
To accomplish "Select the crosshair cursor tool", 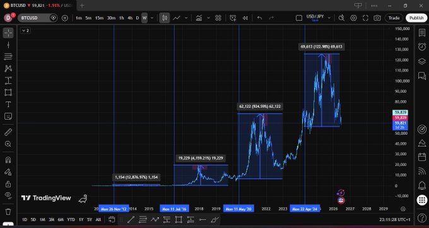I will tap(8, 33).
